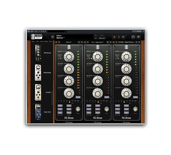Select the Hollywood module thumbnail
171x155 pixels.
point(38,73)
